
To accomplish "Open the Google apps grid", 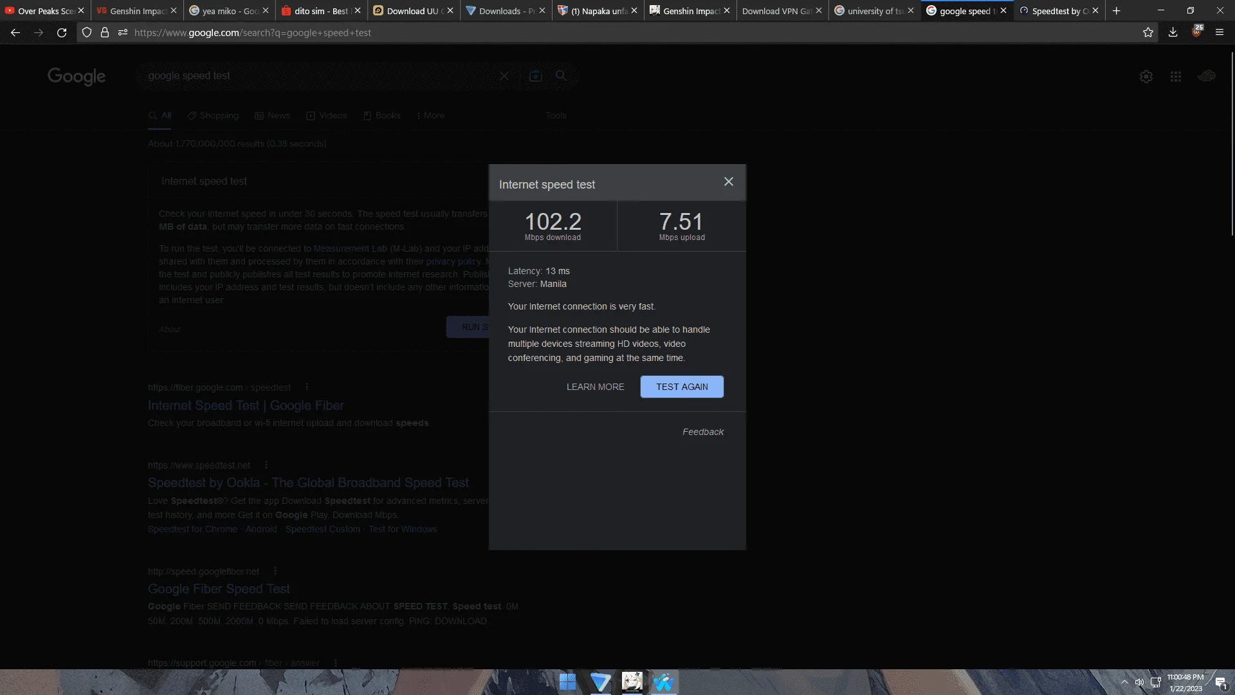I will click(1176, 77).
